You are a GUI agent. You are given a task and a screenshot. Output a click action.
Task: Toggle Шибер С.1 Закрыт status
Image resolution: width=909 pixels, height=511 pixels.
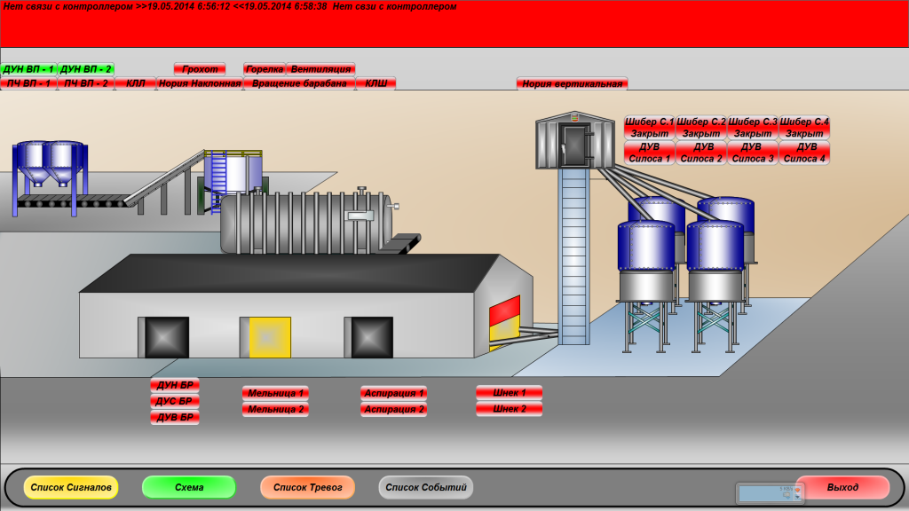click(x=650, y=127)
